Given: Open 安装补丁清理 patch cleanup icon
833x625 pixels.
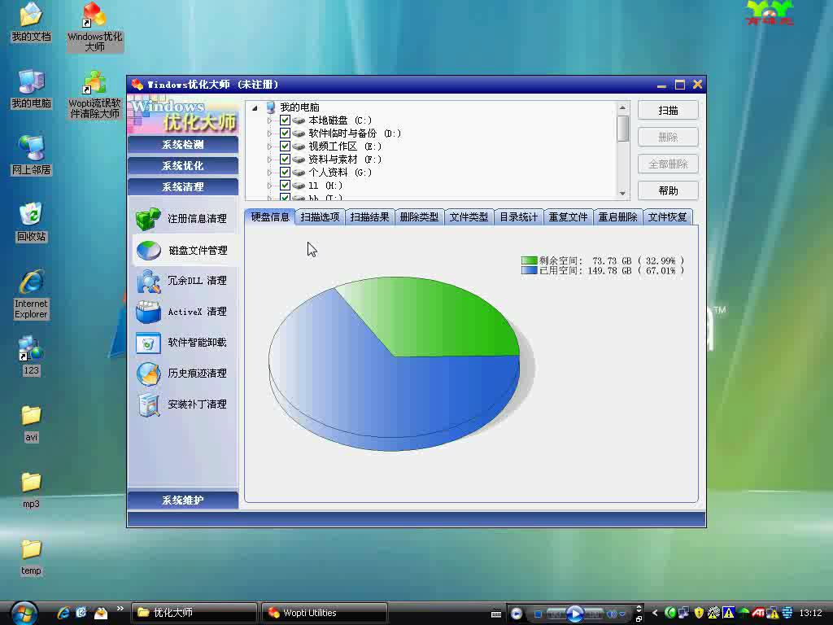Looking at the screenshot, I should pos(148,404).
